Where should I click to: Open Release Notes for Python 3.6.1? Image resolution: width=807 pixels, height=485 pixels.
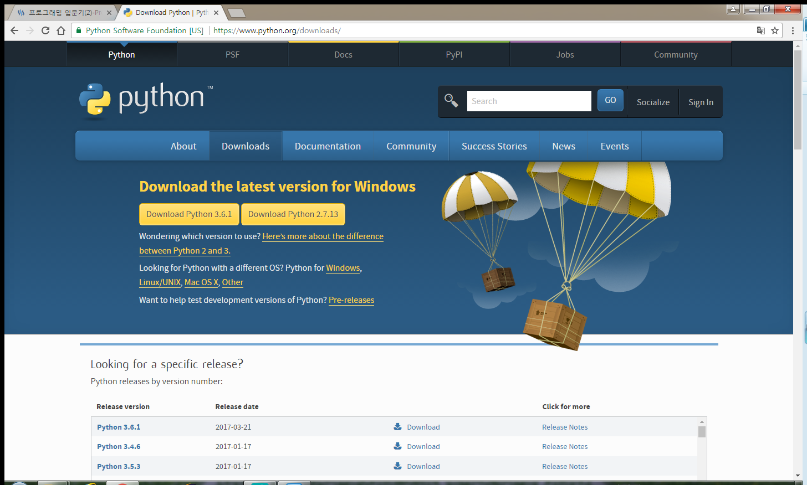coord(565,427)
